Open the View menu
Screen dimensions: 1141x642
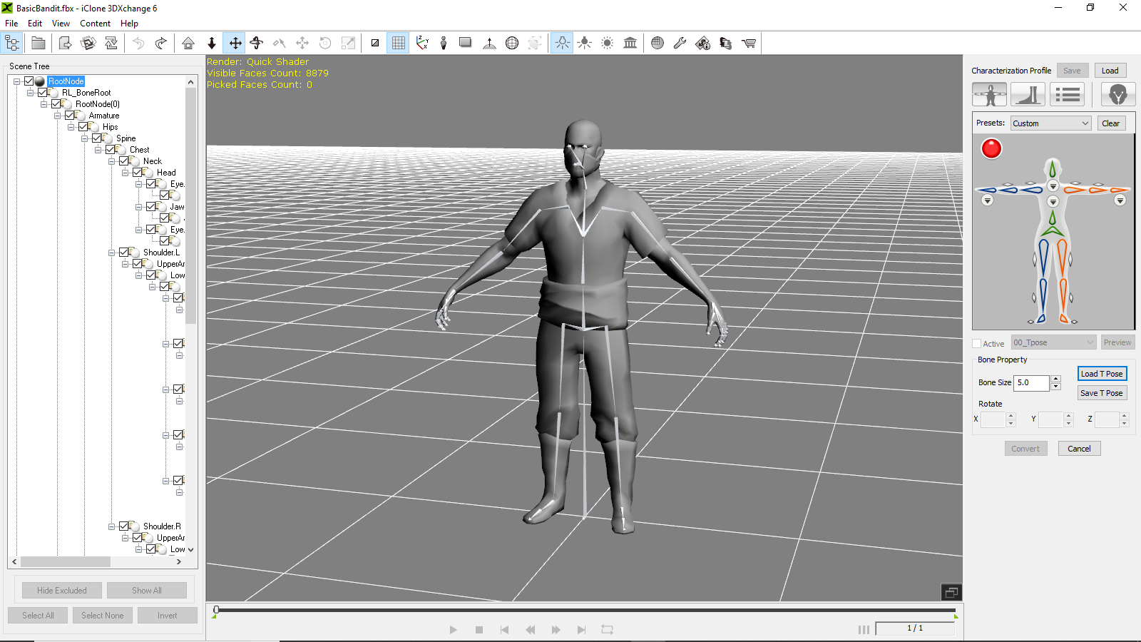(x=61, y=24)
